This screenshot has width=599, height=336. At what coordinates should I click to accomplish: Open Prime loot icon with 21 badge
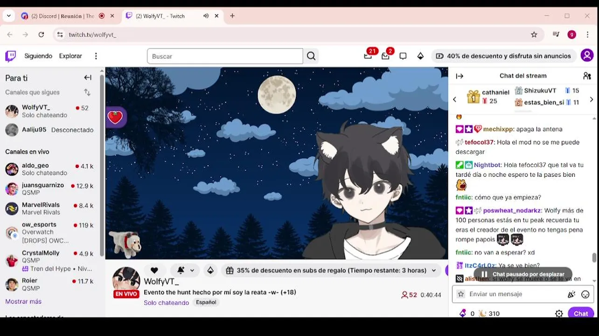pos(368,56)
